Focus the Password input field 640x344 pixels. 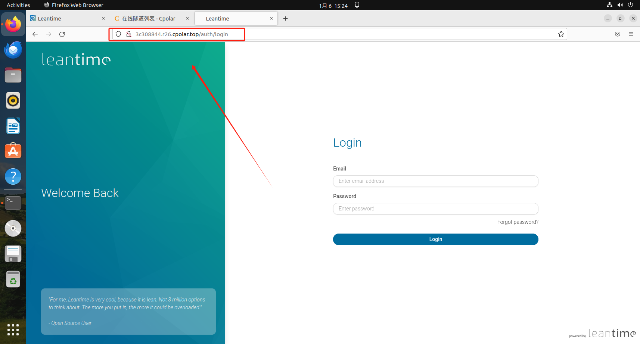(x=435, y=209)
